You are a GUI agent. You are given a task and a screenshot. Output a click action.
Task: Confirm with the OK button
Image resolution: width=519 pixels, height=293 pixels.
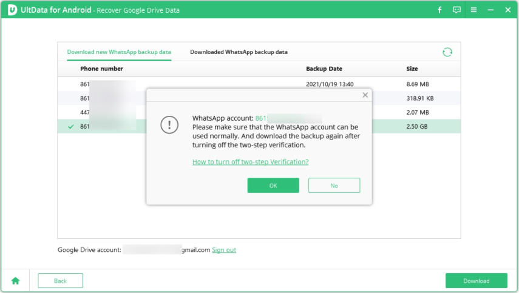[x=273, y=186]
